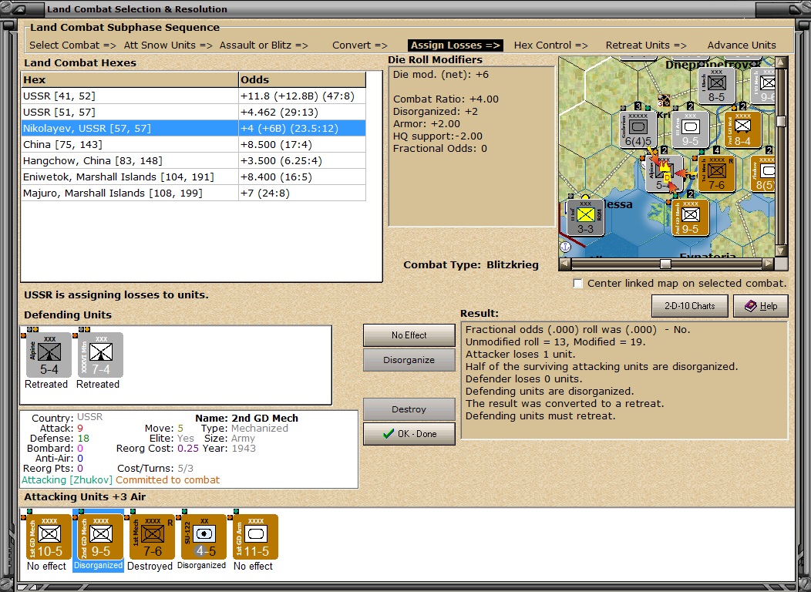Screen dimensions: 811x592
Task: Select the XXXVI Mtn 7-4 defending unit
Action: pos(100,355)
